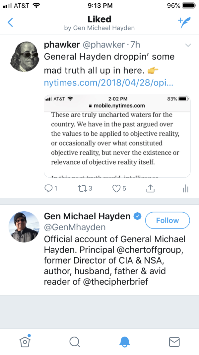
Task: Compose a new tweet with feather icon
Action: pos(183,22)
